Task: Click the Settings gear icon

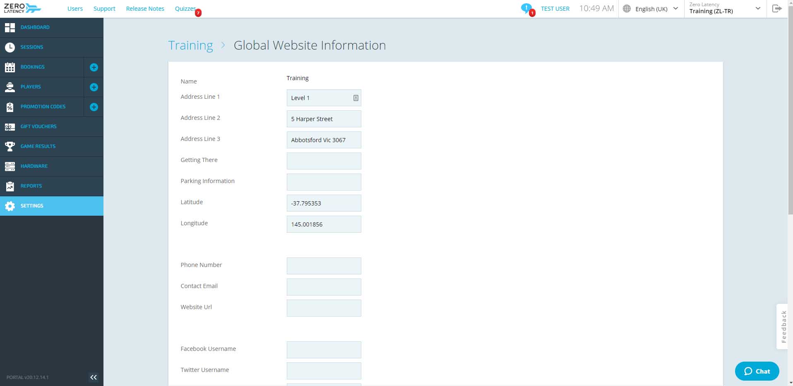Action: point(10,206)
